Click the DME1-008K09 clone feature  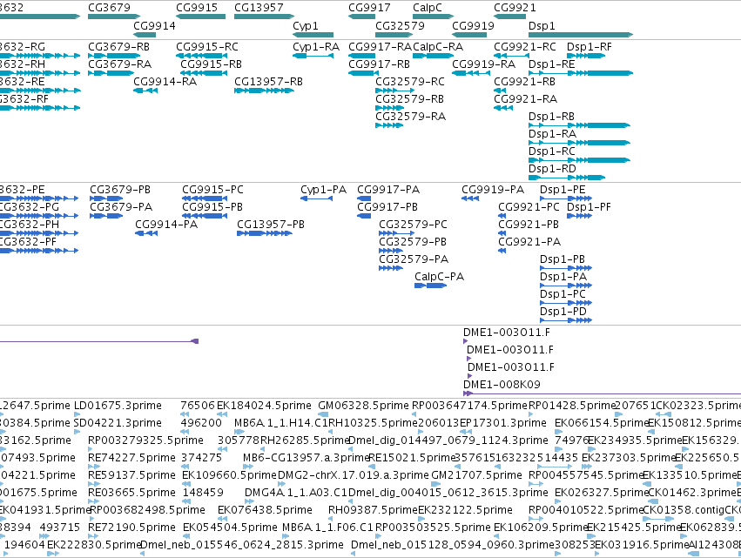602,393
